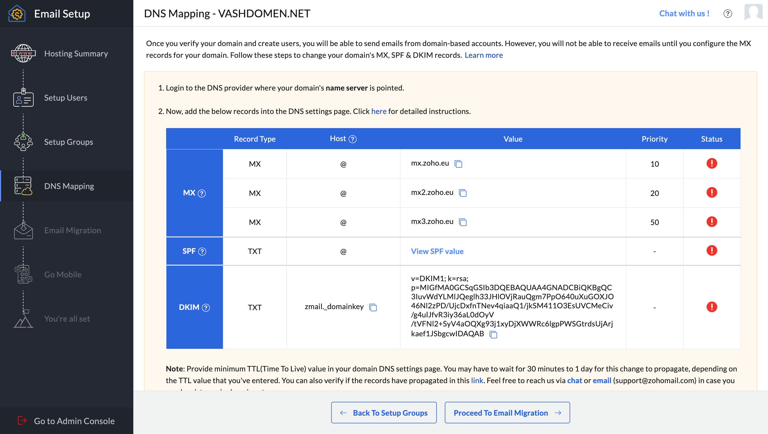Open the Learn more link
Image resolution: width=768 pixels, height=434 pixels.
483,55
